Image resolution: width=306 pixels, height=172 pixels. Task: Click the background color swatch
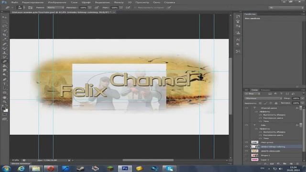click(x=6, y=110)
